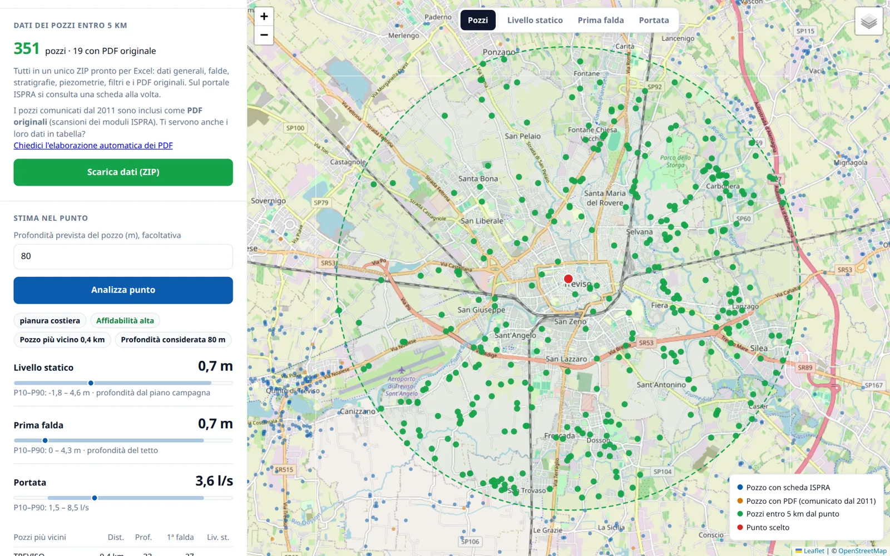
Task: Click 'Pozzo più vicino 0,4 km' chip
Action: (62, 340)
